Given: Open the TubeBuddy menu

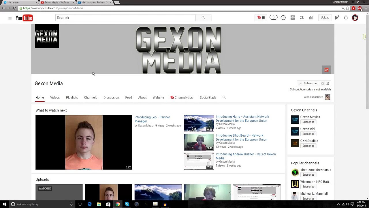Looking at the screenshot, I should pyautogui.click(x=261, y=18).
